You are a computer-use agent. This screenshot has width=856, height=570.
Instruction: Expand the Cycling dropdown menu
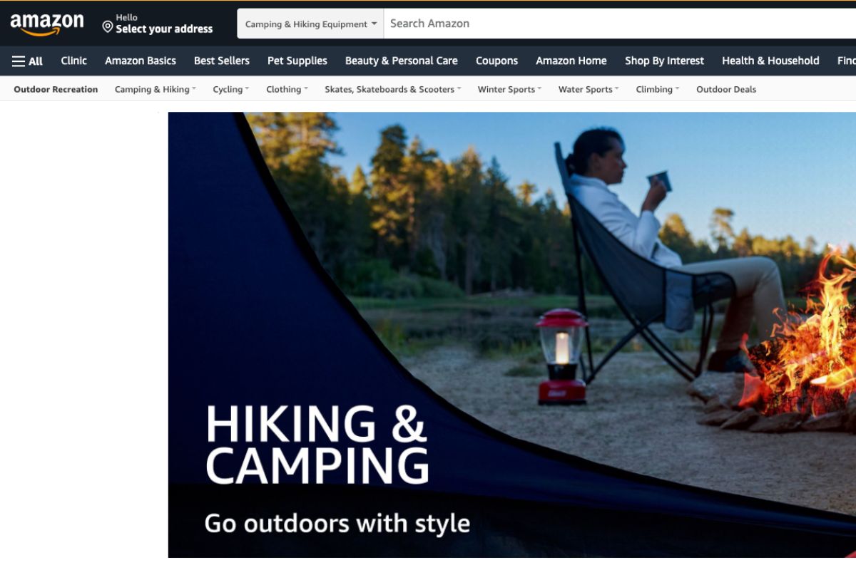[x=231, y=89]
